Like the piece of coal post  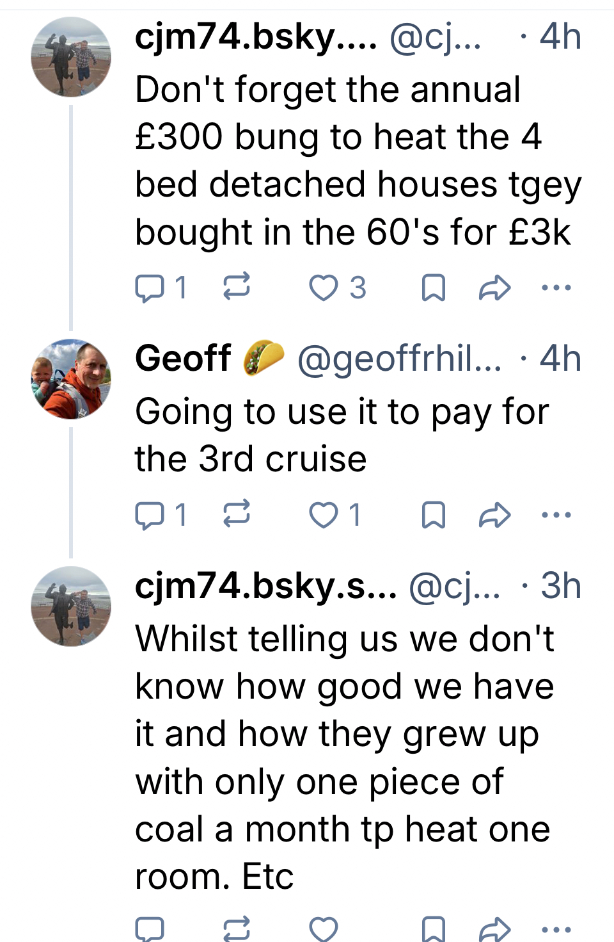coord(324,929)
